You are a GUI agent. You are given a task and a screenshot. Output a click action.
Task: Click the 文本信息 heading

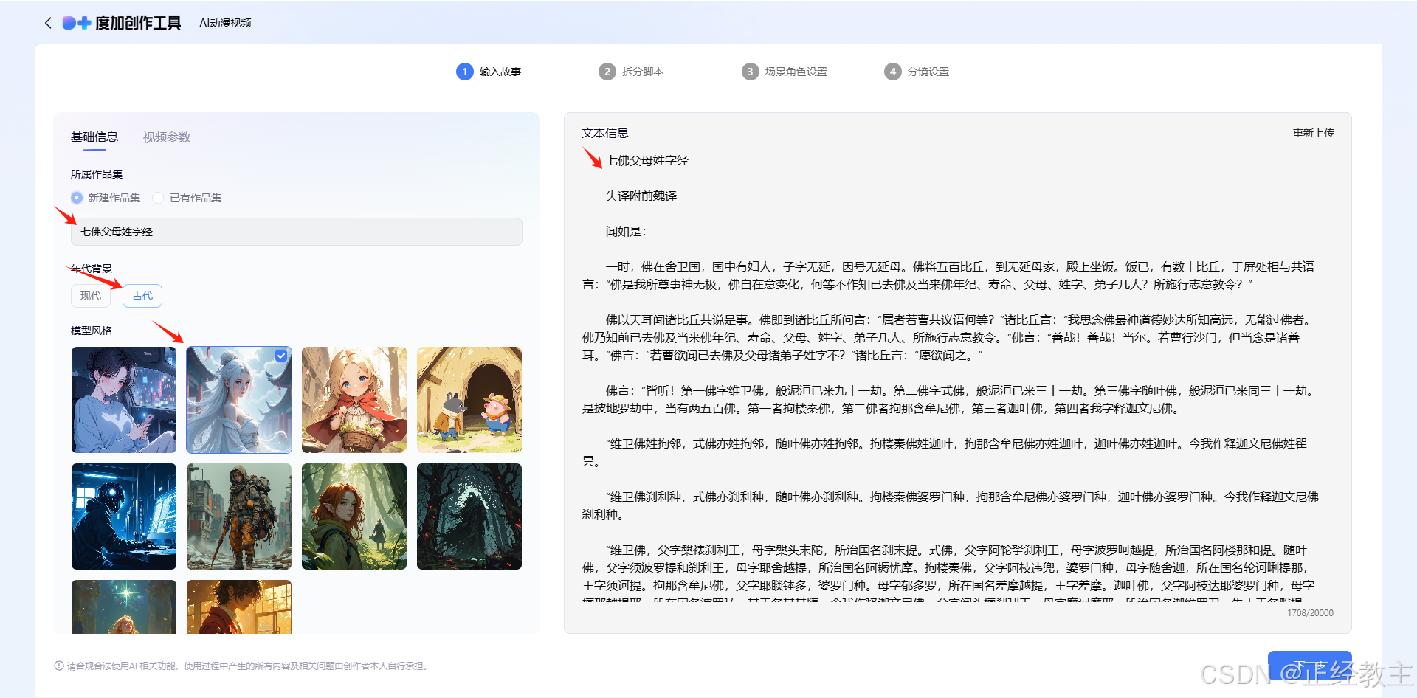(x=605, y=133)
